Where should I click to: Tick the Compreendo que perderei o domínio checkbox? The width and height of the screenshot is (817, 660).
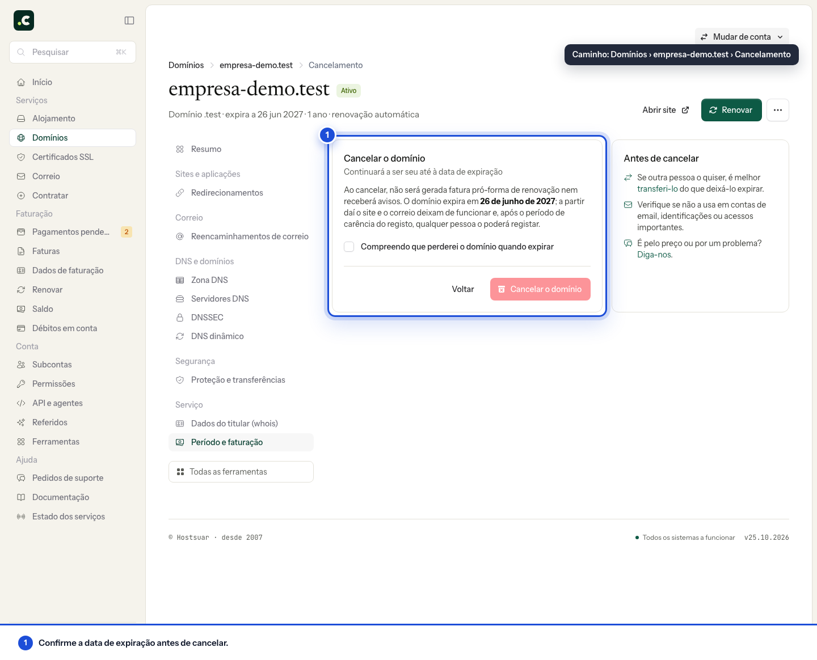coord(349,247)
